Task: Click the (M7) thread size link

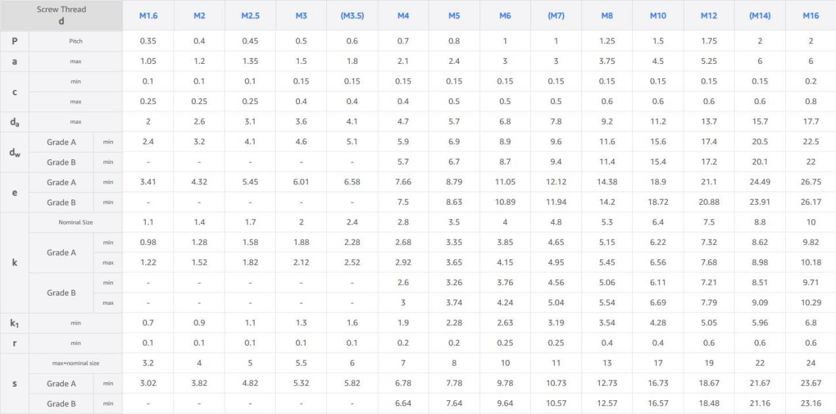Action: click(x=556, y=16)
